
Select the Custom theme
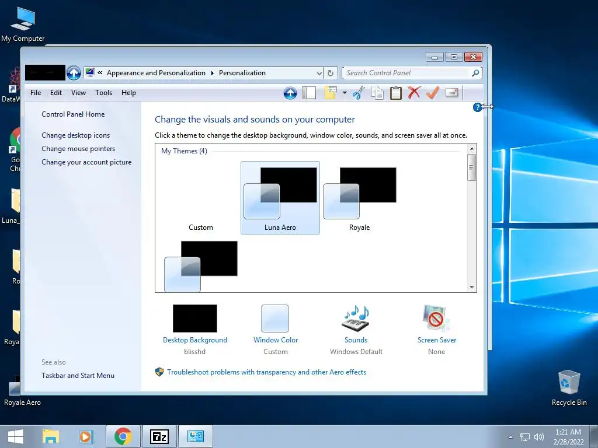point(201,198)
